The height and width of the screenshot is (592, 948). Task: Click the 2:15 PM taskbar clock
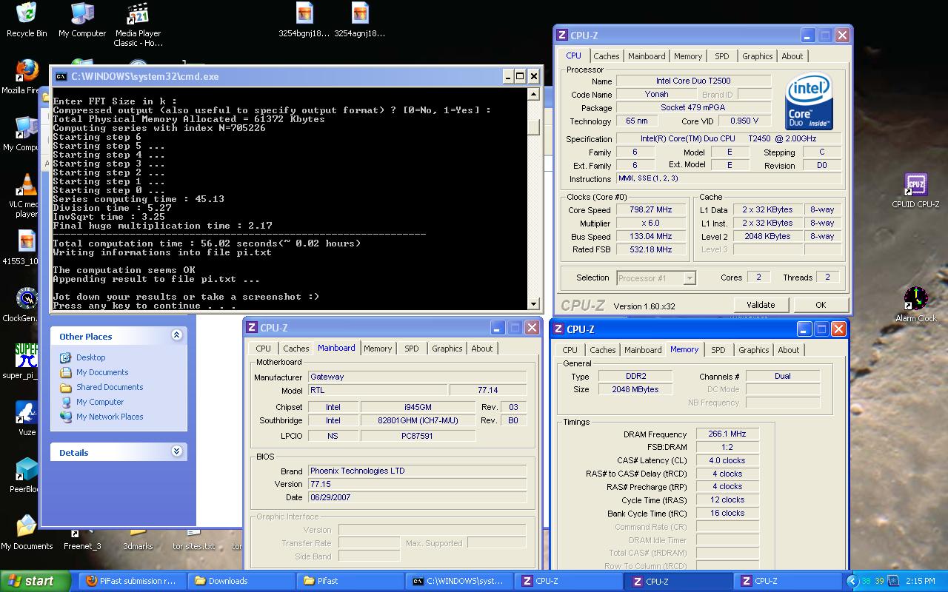click(x=921, y=582)
